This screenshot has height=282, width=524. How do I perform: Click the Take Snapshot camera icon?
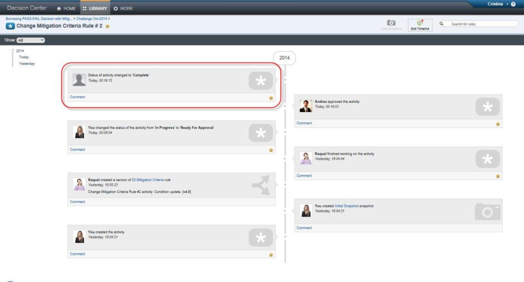coord(391,23)
